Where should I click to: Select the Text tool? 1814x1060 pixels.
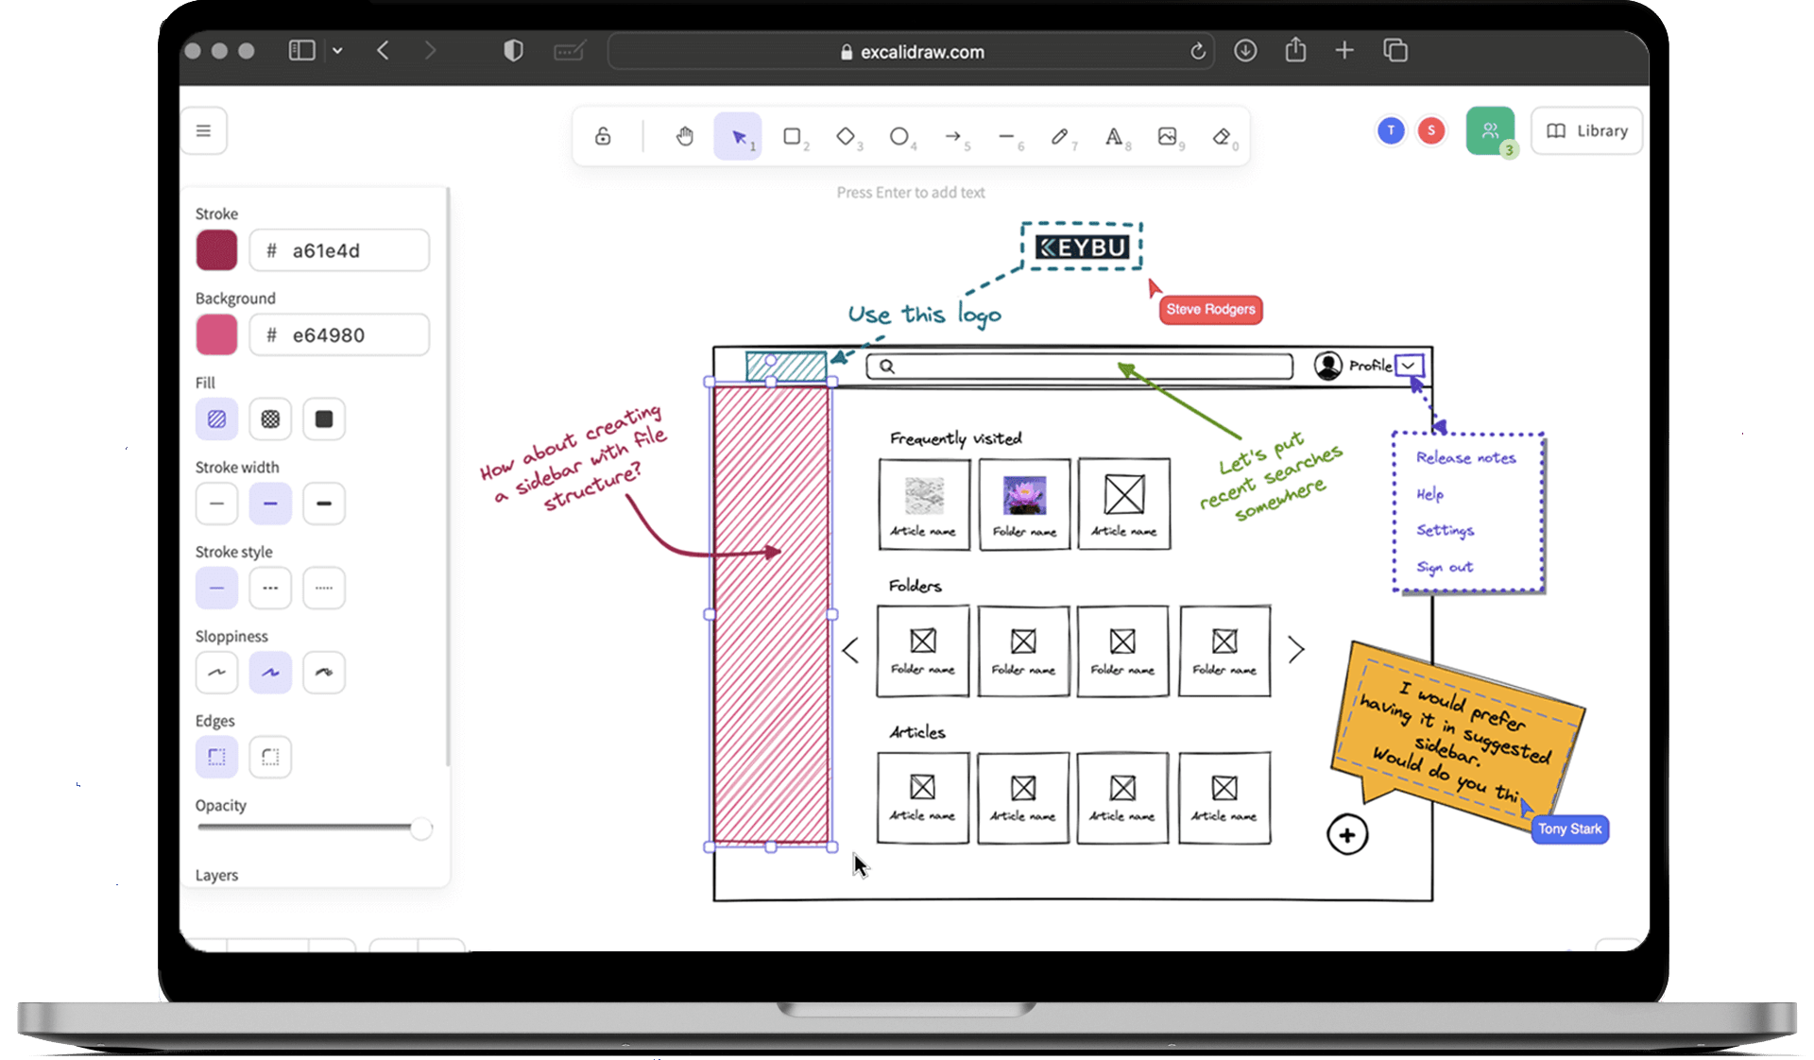coord(1113,137)
